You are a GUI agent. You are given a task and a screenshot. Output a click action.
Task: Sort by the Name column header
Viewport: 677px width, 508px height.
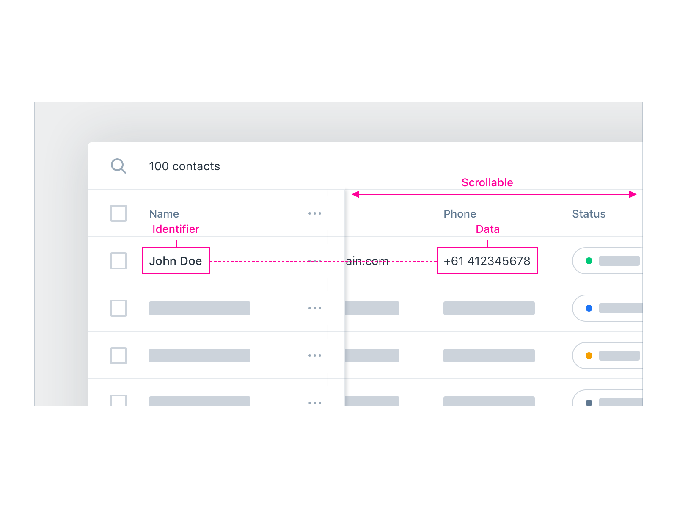[x=164, y=214]
